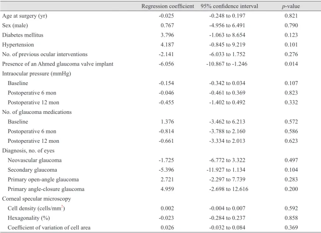
Task: Click the p-value 0.107
Action: click(291, 83)
